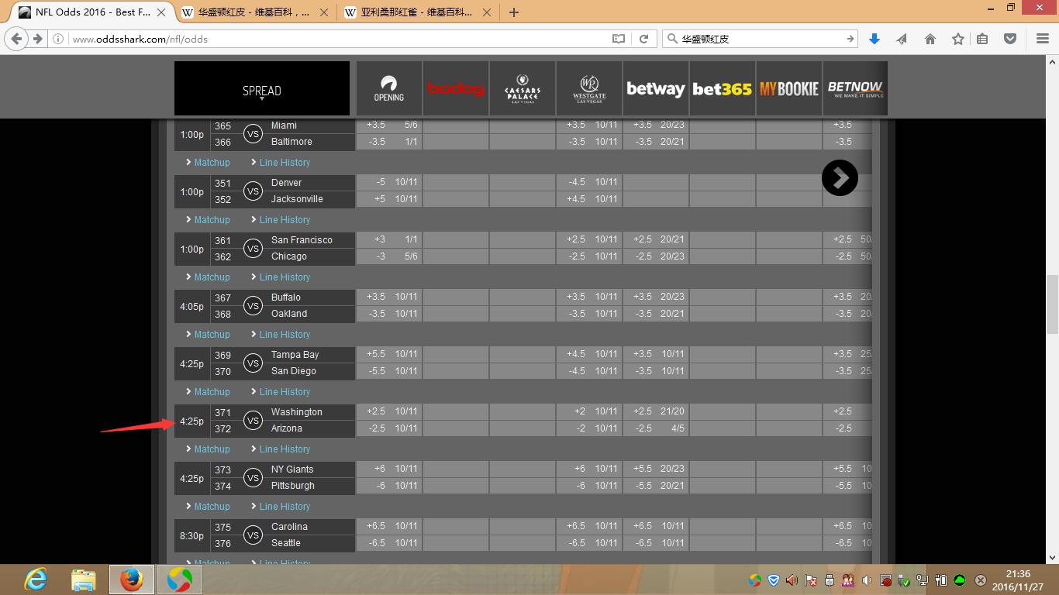This screenshot has height=595, width=1059.
Task: Reload the page with the refresh icon
Action: pos(643,39)
